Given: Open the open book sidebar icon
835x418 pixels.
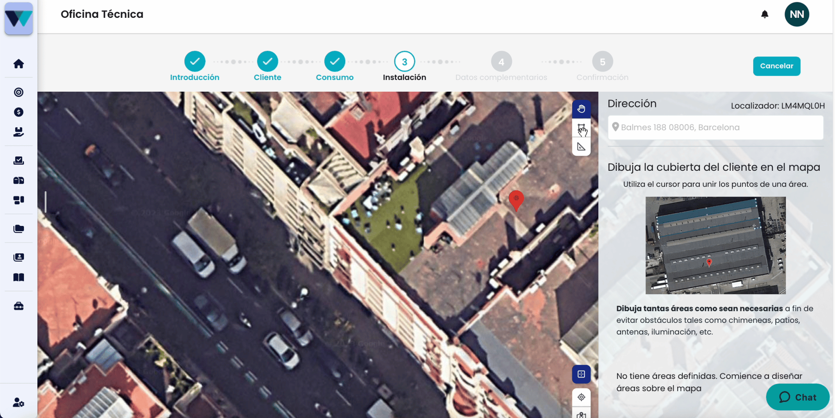Looking at the screenshot, I should pyautogui.click(x=19, y=277).
